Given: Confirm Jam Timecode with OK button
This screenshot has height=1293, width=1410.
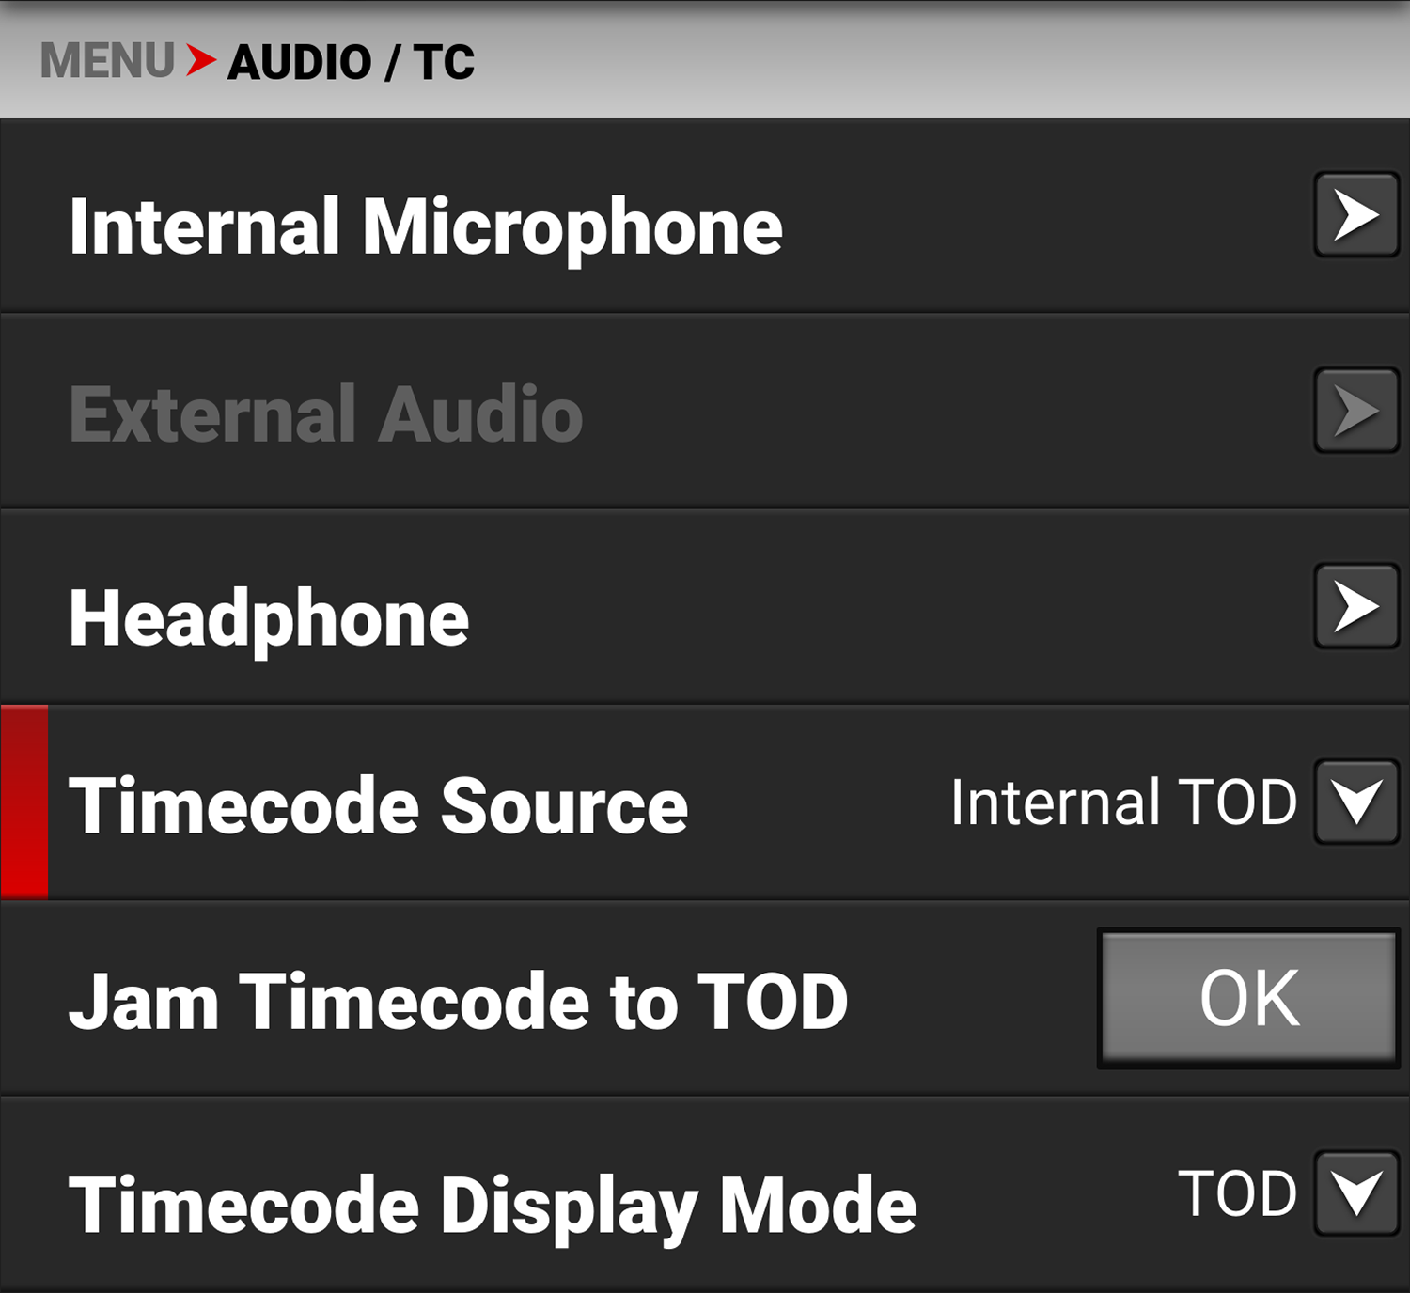Looking at the screenshot, I should [x=1248, y=998].
